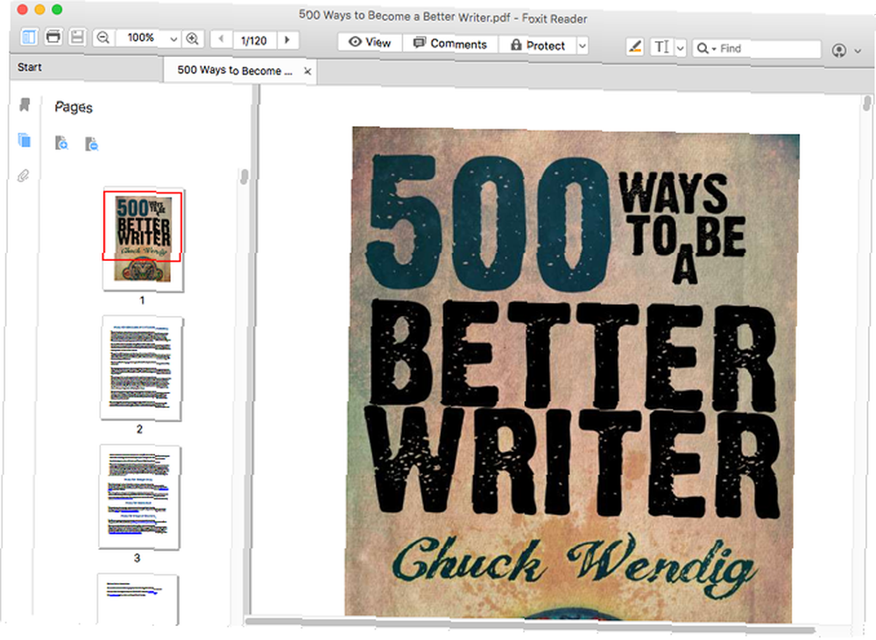Click the document vertical scrollbar handle

pyautogui.click(x=867, y=104)
